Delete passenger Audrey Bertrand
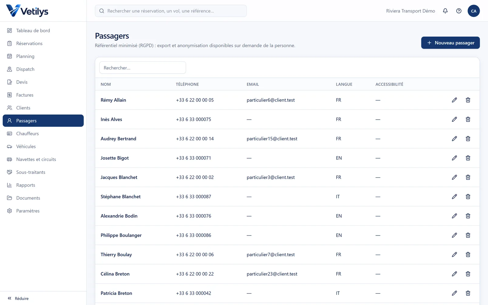Image resolution: width=488 pixels, height=305 pixels. click(x=468, y=139)
